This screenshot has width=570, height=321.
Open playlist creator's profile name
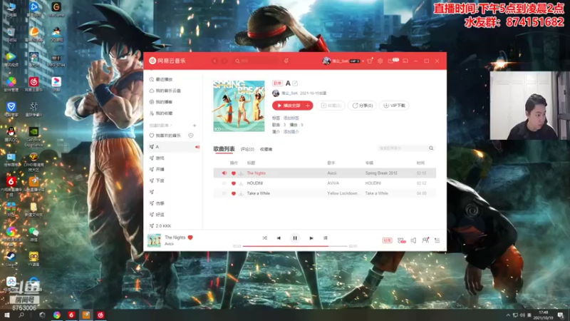[x=289, y=93]
